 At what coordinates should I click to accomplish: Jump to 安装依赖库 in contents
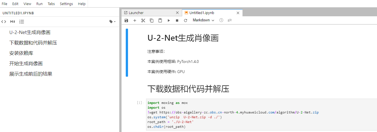(x=21, y=53)
